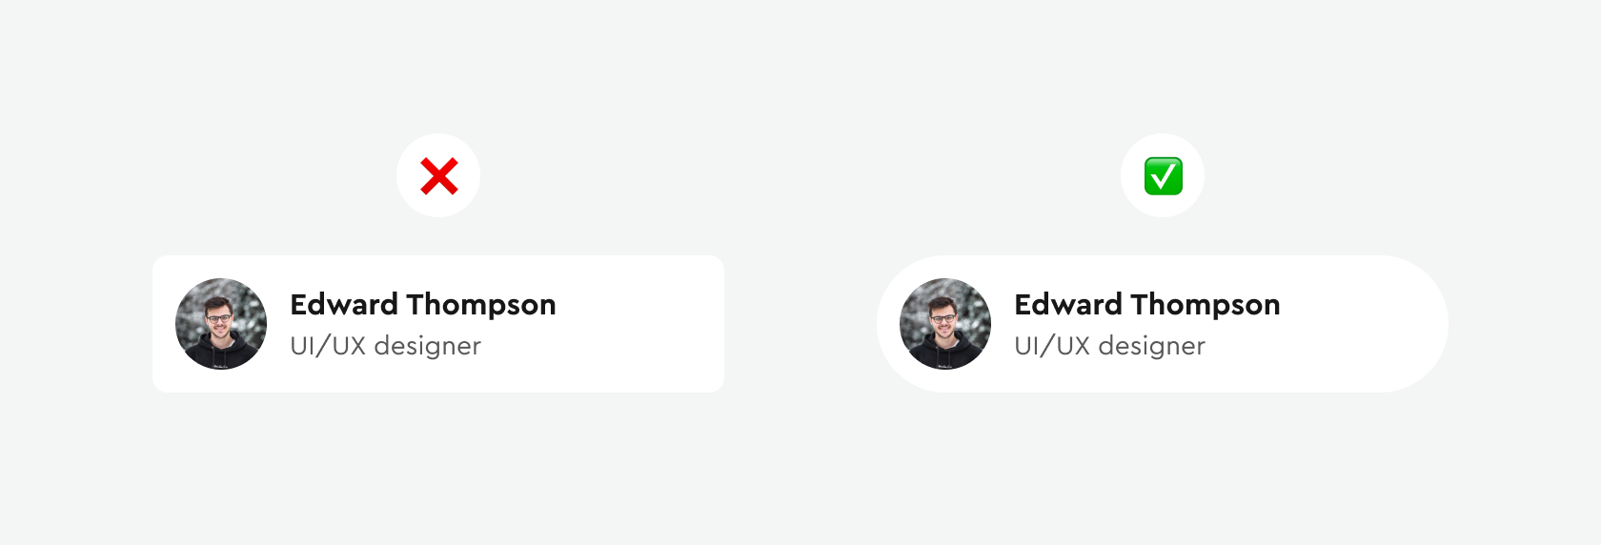Select the white circle badge holding the red cross
The image size is (1601, 545).
click(438, 175)
